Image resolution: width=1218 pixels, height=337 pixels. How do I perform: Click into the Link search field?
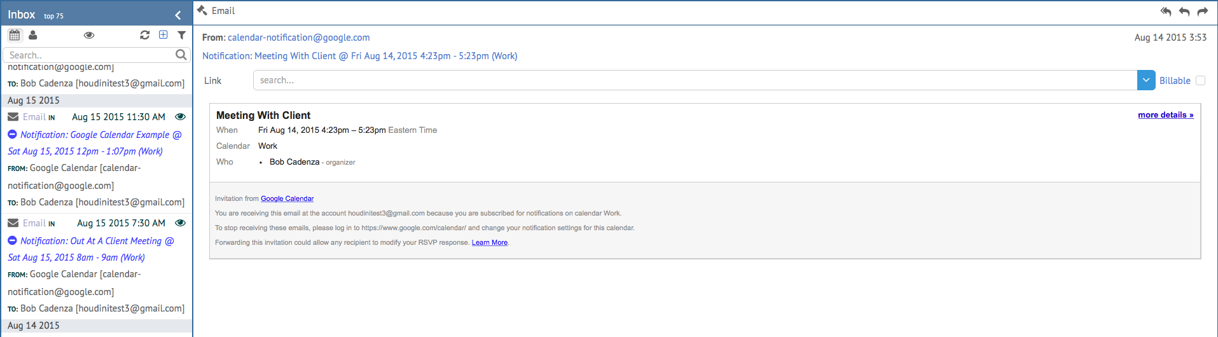click(x=695, y=80)
